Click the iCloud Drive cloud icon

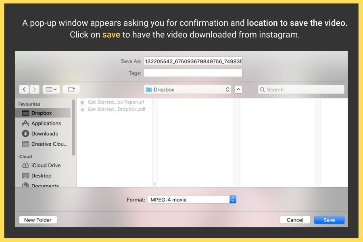point(25,165)
